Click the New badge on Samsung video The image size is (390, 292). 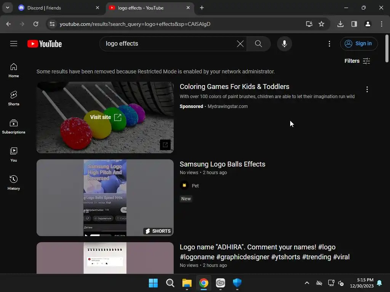[186, 198]
